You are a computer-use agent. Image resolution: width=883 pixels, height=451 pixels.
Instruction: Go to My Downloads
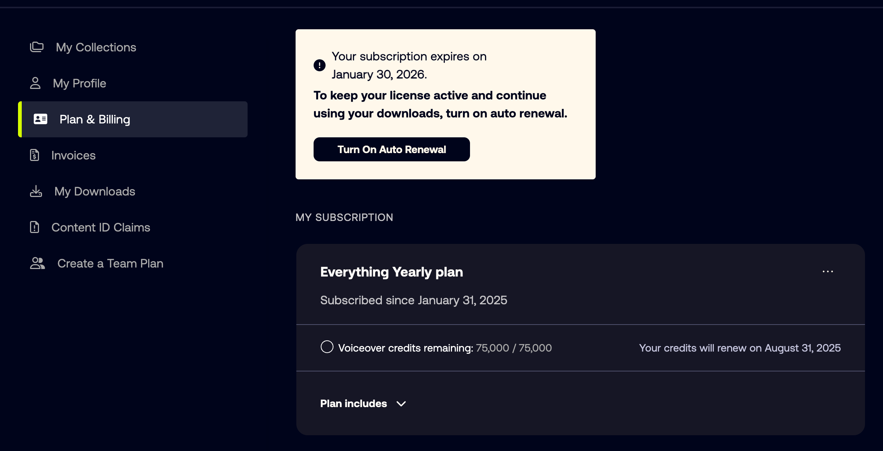[95, 191]
